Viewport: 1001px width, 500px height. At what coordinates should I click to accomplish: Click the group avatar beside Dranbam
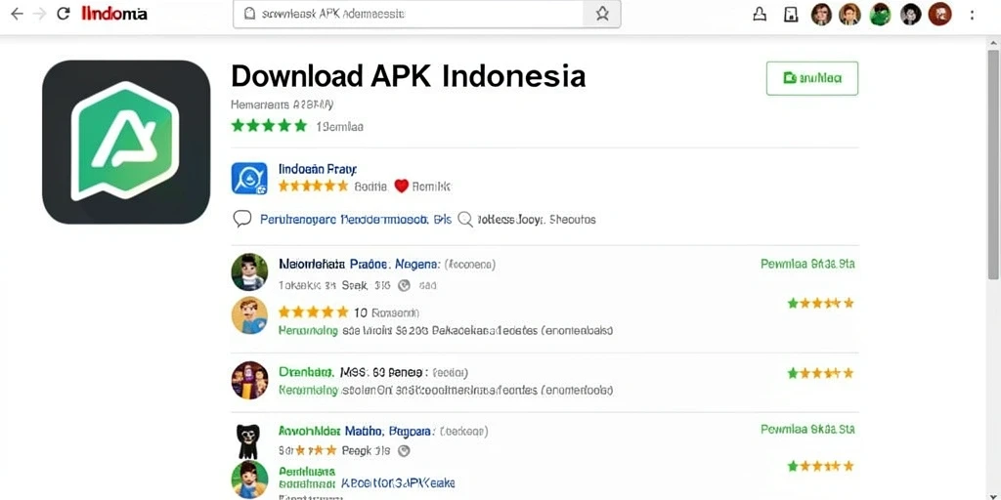[249, 380]
